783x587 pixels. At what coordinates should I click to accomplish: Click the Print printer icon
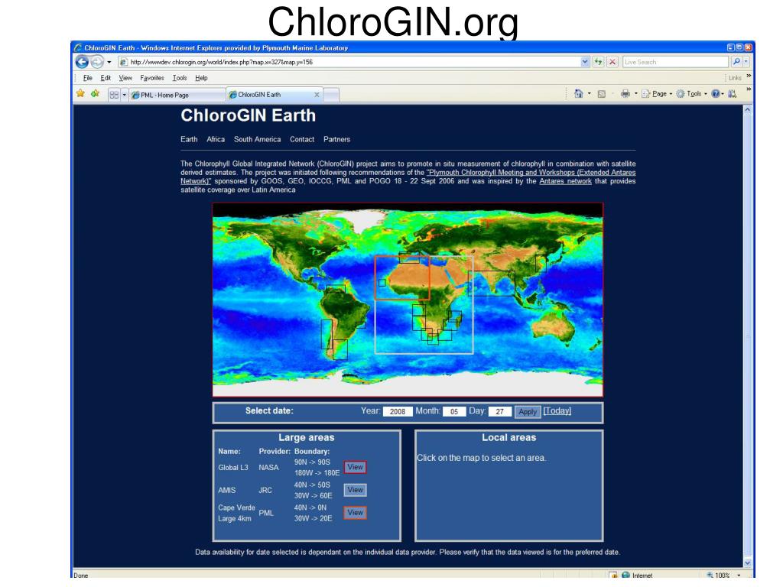[x=625, y=93]
